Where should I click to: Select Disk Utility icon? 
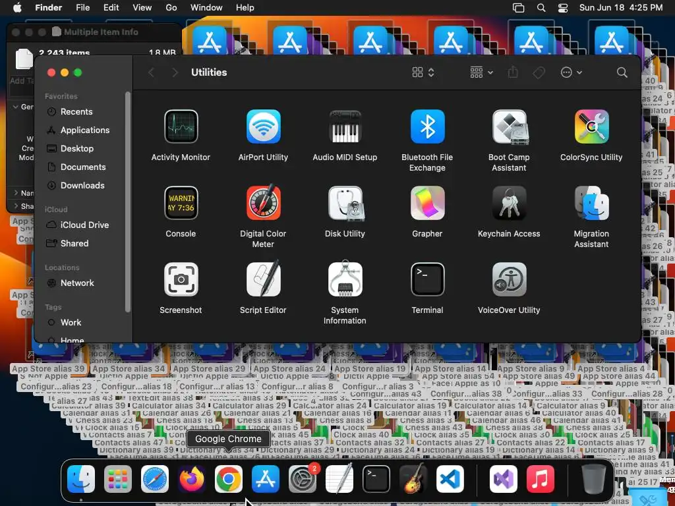tap(345, 203)
